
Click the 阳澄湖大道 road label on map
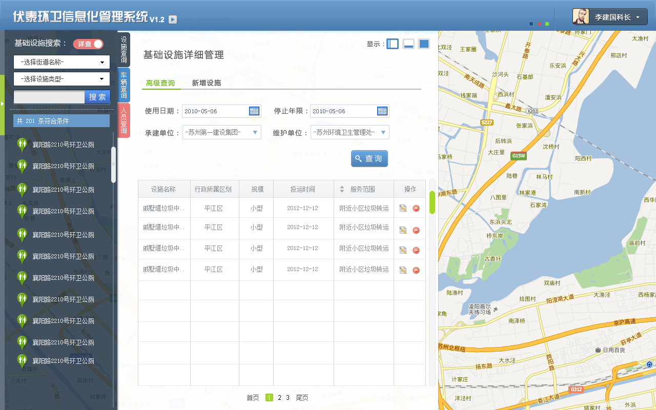point(560,299)
